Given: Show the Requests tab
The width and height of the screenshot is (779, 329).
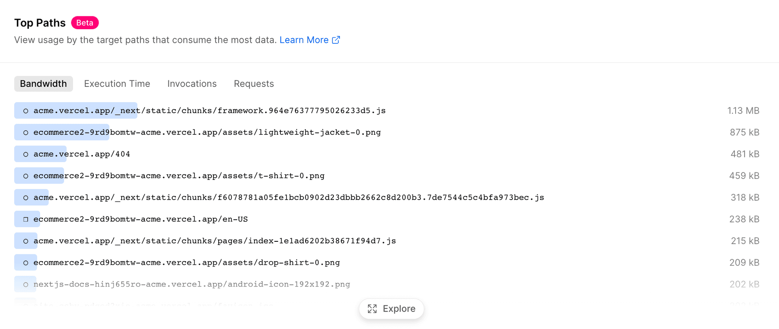Looking at the screenshot, I should pyautogui.click(x=254, y=84).
